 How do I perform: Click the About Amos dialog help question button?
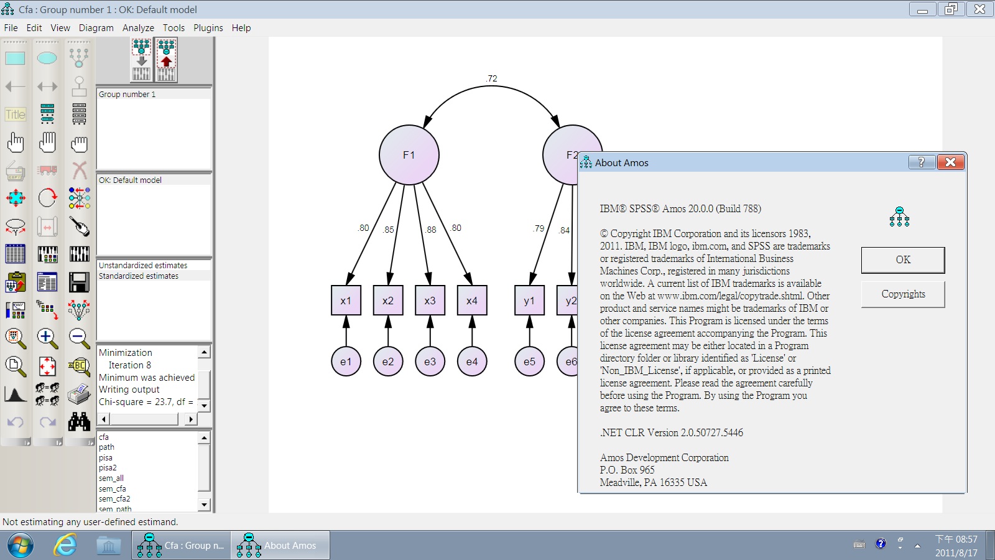921,162
